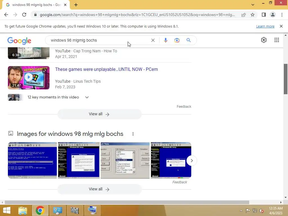Open the Google apps grid

click(x=277, y=40)
